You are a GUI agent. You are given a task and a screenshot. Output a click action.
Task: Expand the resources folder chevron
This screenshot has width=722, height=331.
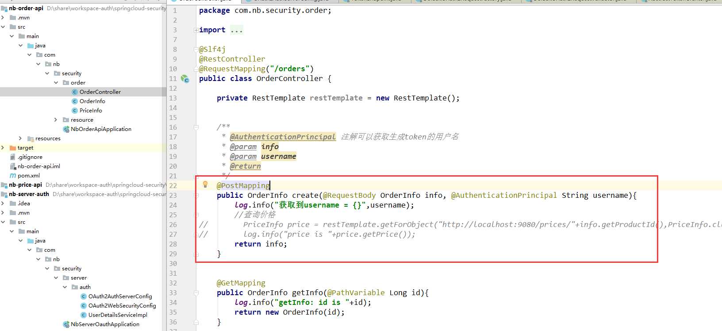click(20, 139)
